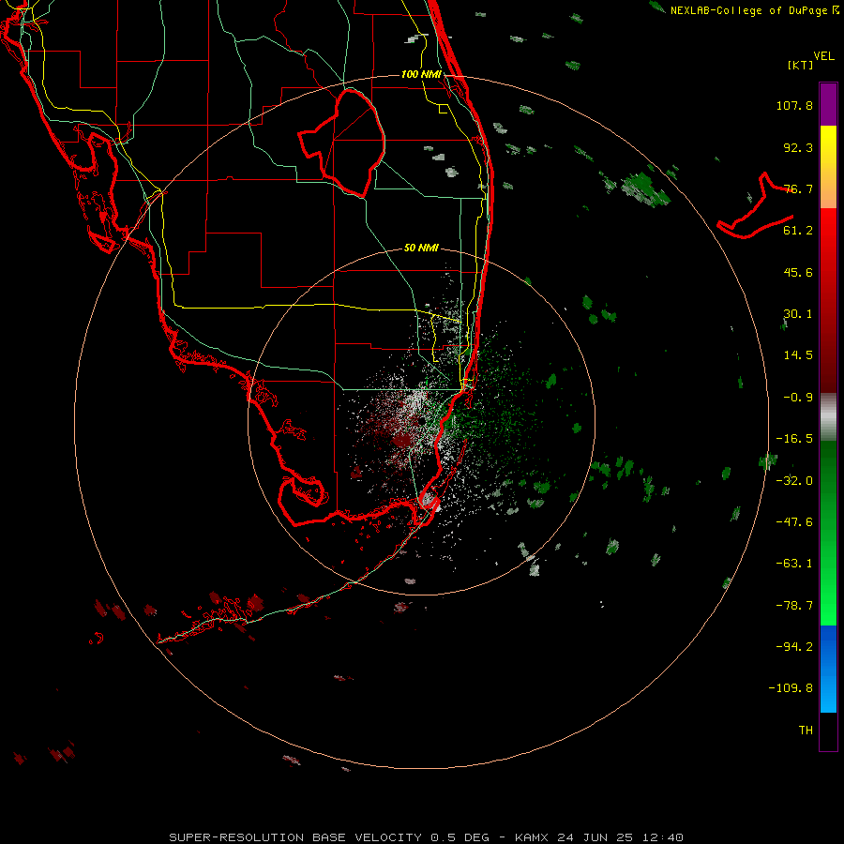The width and height of the screenshot is (844, 844).
Task: Click the -109.8 velocity scale value
Action: coord(791,688)
